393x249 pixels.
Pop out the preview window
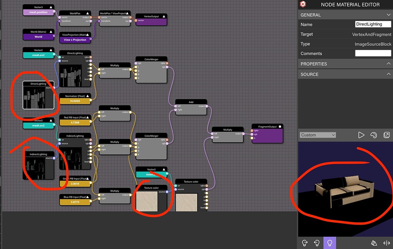386,135
